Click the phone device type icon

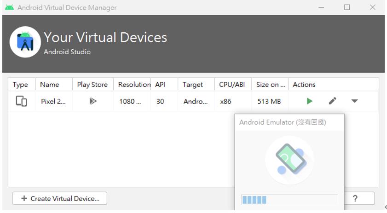point(21,101)
